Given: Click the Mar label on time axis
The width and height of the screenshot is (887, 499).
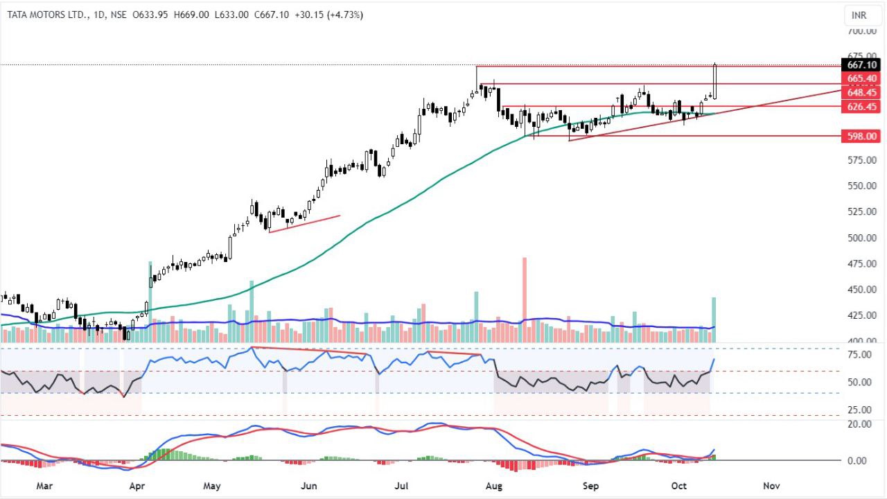Looking at the screenshot, I should pos(44,486).
